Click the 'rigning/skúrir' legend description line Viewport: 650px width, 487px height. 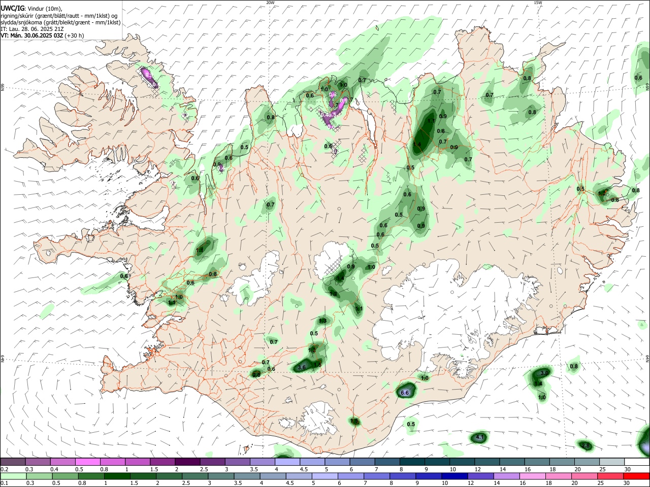pyautogui.click(x=59, y=16)
